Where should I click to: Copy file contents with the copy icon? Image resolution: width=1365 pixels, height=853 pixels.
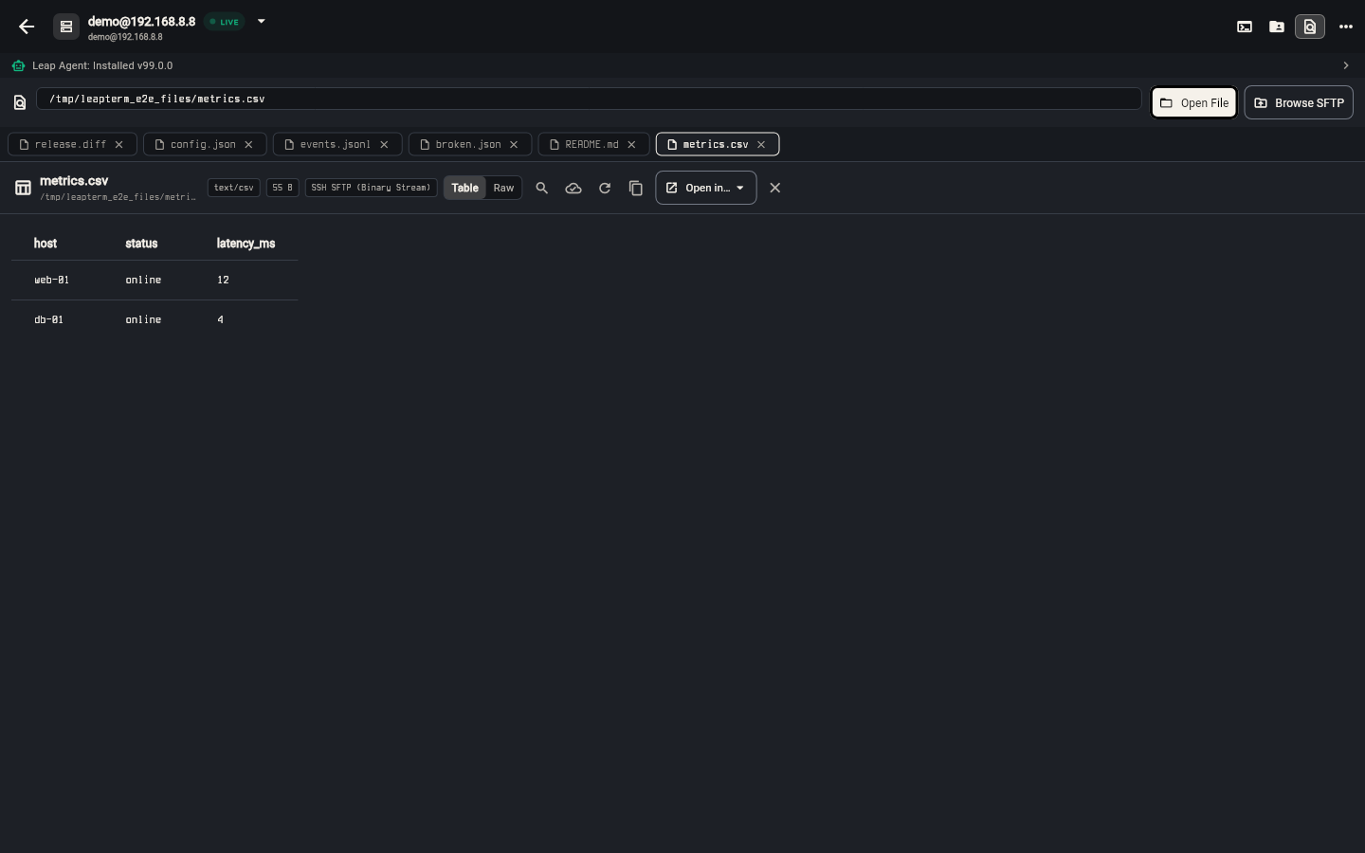tap(636, 188)
